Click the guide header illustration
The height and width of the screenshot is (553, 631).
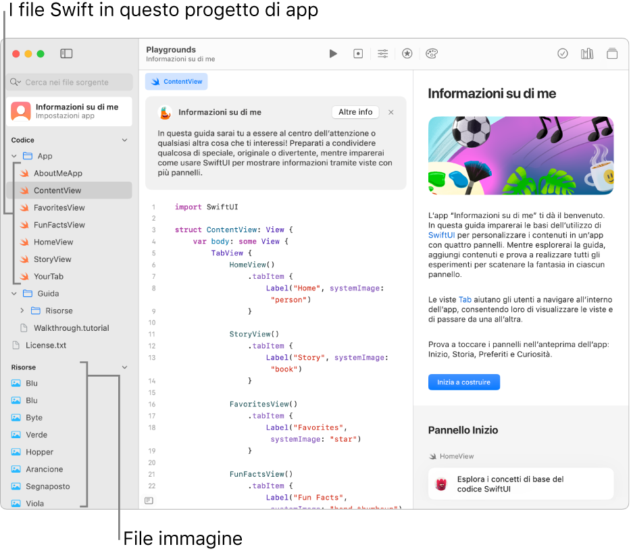521,156
